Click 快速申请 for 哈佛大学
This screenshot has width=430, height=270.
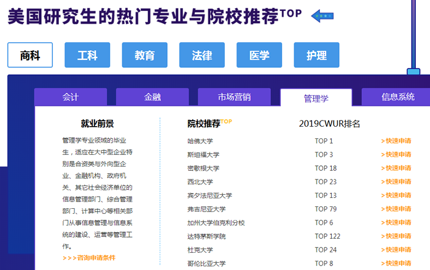coord(396,141)
